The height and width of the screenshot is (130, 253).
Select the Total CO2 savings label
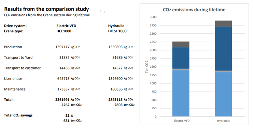click(18, 115)
